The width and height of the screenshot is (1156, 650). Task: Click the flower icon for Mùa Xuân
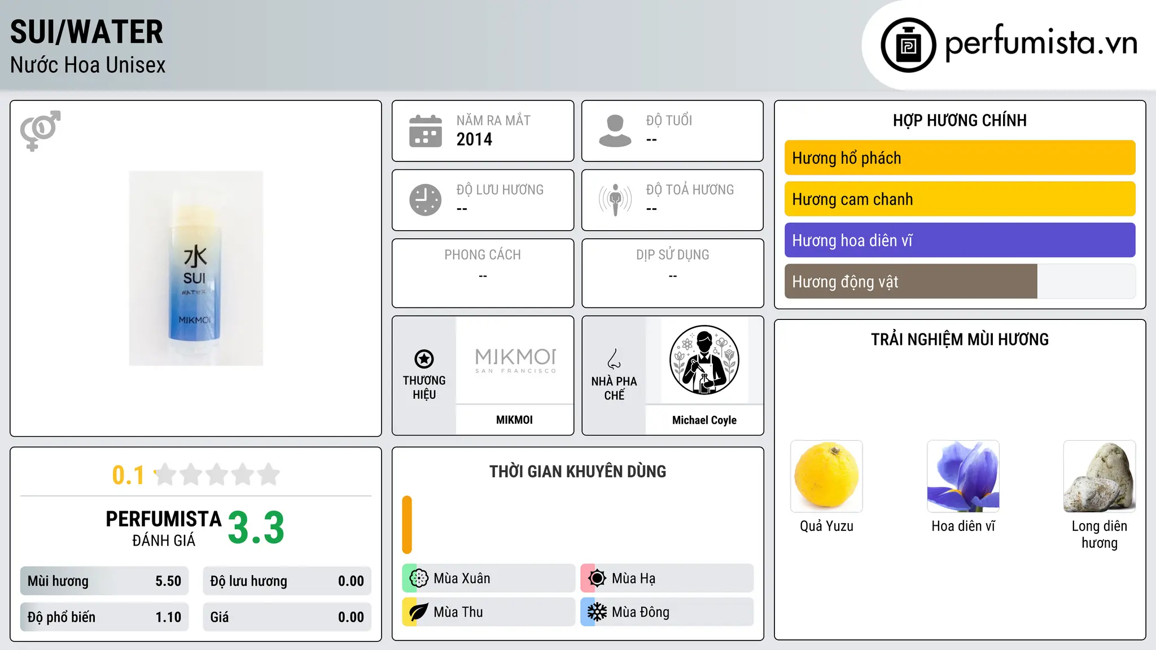pos(419,578)
